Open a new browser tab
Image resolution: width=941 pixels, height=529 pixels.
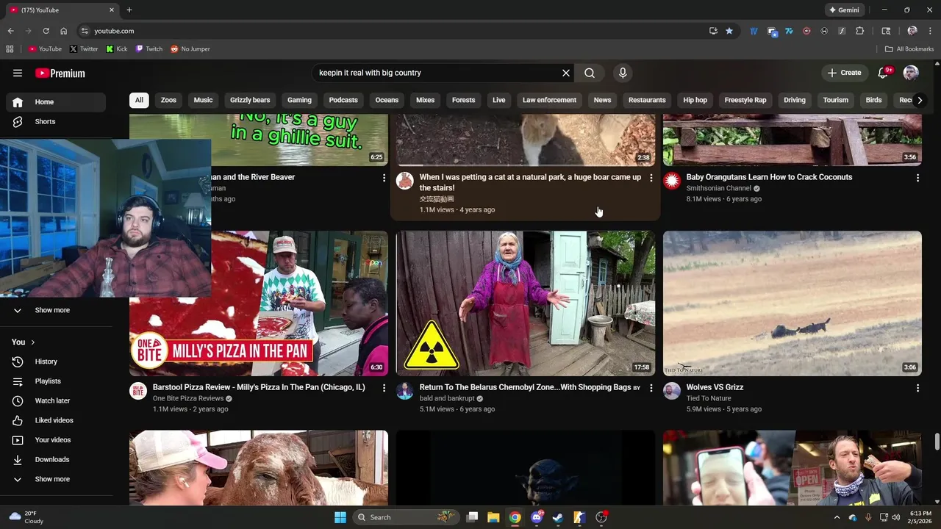(129, 10)
